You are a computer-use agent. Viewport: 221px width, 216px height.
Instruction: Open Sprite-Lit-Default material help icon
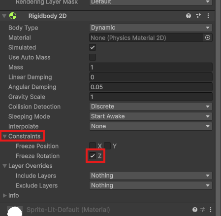coord(195,210)
